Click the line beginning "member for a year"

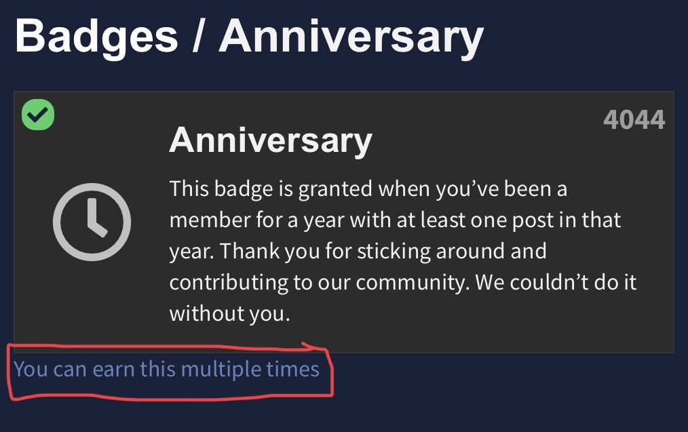pyautogui.click(x=395, y=220)
